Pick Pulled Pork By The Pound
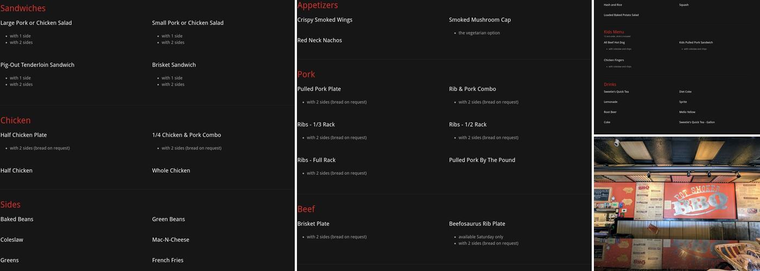 coord(482,160)
